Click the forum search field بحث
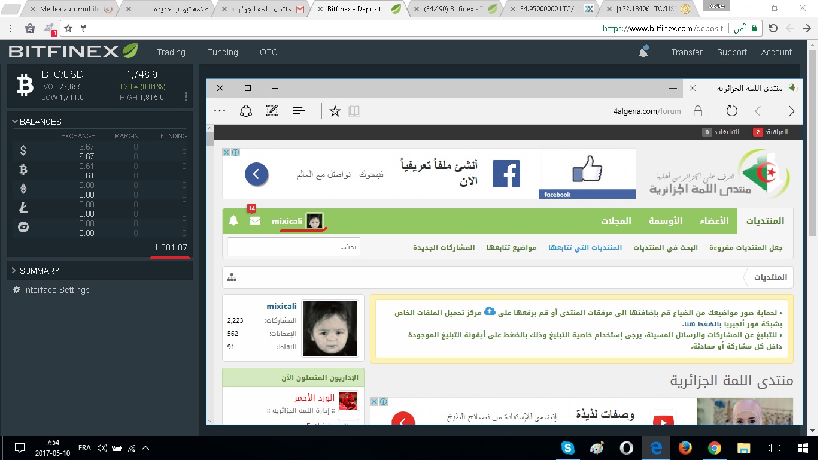Screen dimensions: 820x460 [x=294, y=247]
